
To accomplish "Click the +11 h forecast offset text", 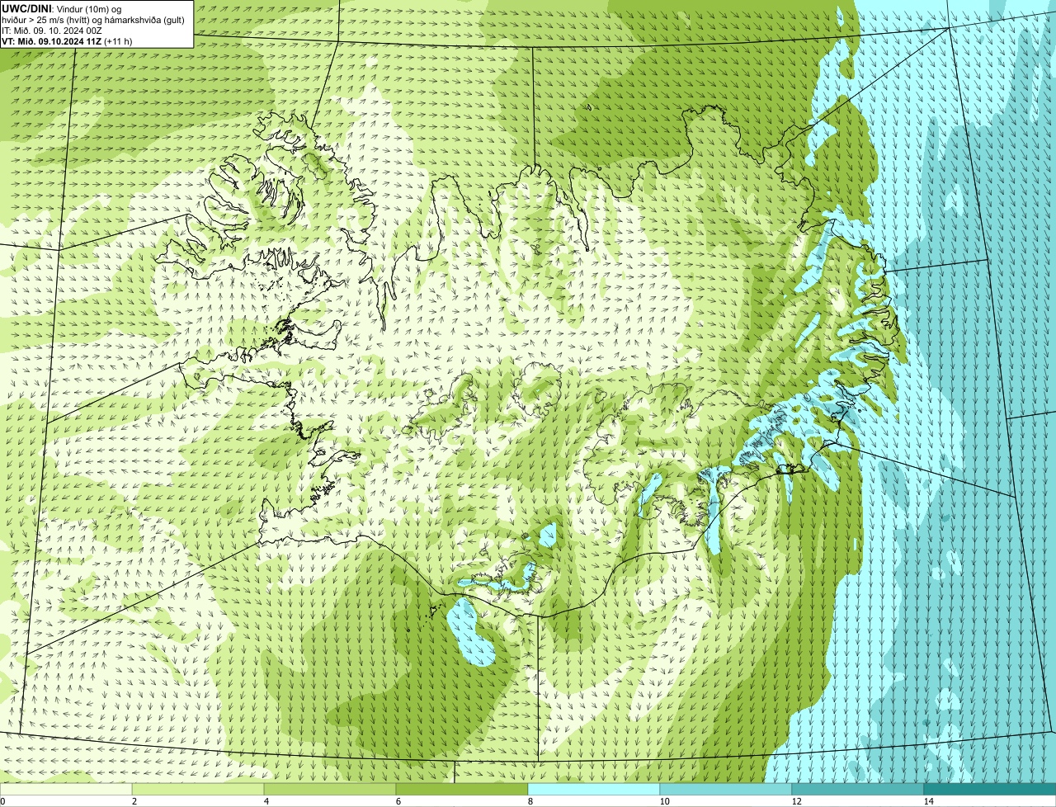I will point(118,40).
